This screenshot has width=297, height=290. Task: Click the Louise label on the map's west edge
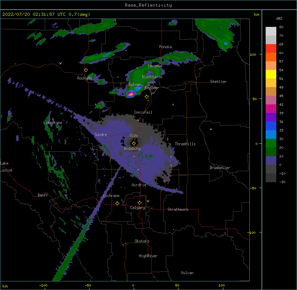coord(6,170)
